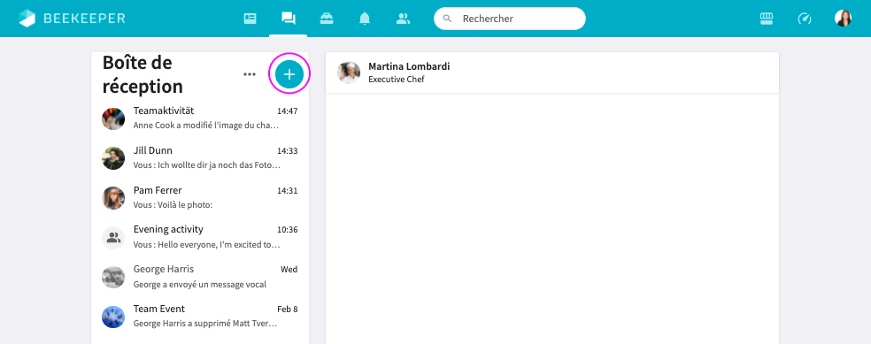Open the inbox tray icon
Screen dimensions: 871x344
(327, 19)
